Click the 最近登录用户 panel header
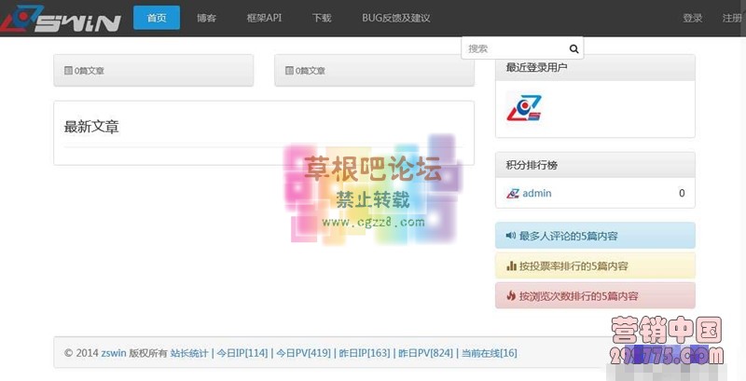 pos(595,67)
